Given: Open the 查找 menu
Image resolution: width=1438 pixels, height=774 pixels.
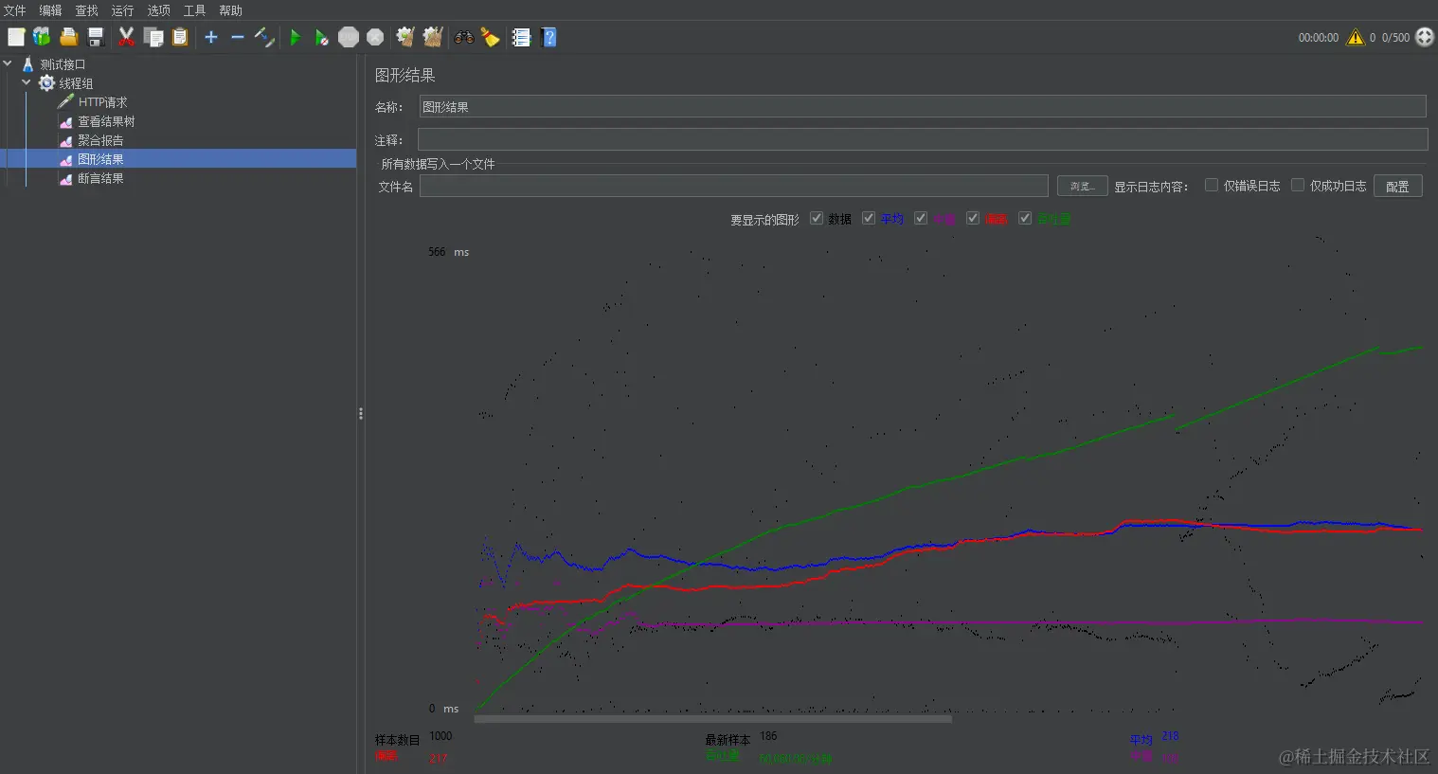Looking at the screenshot, I should pos(86,10).
